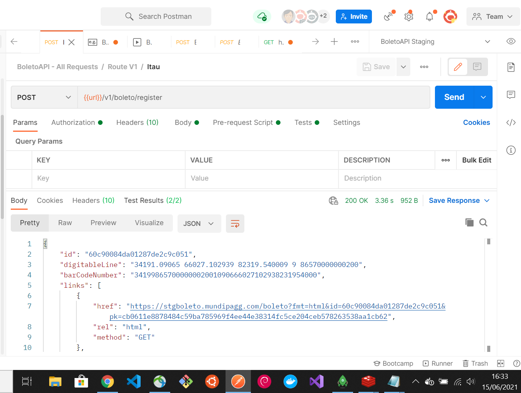Open the Redis app from taskbar

(368, 381)
